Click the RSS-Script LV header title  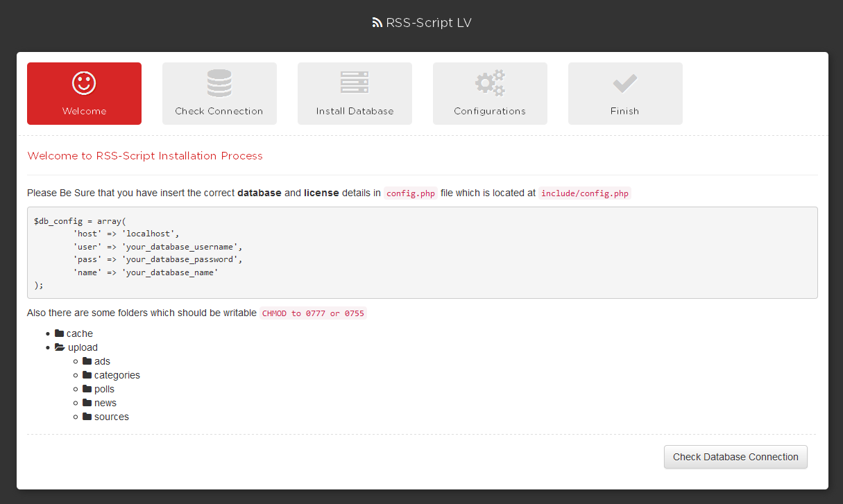pyautogui.click(x=429, y=23)
